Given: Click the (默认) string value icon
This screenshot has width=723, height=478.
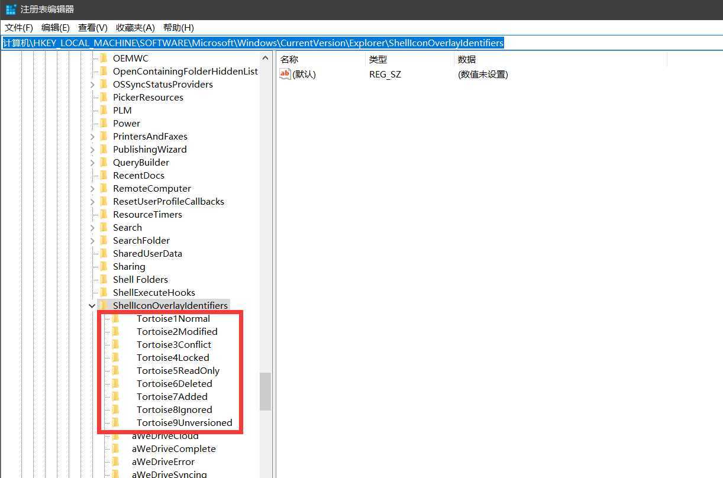Looking at the screenshot, I should click(x=285, y=74).
